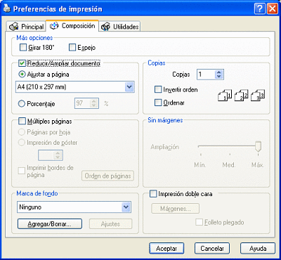Image resolution: width=281 pixels, height=260 pixels.
Task: Click the title bar help question mark
Action: tap(260, 9)
